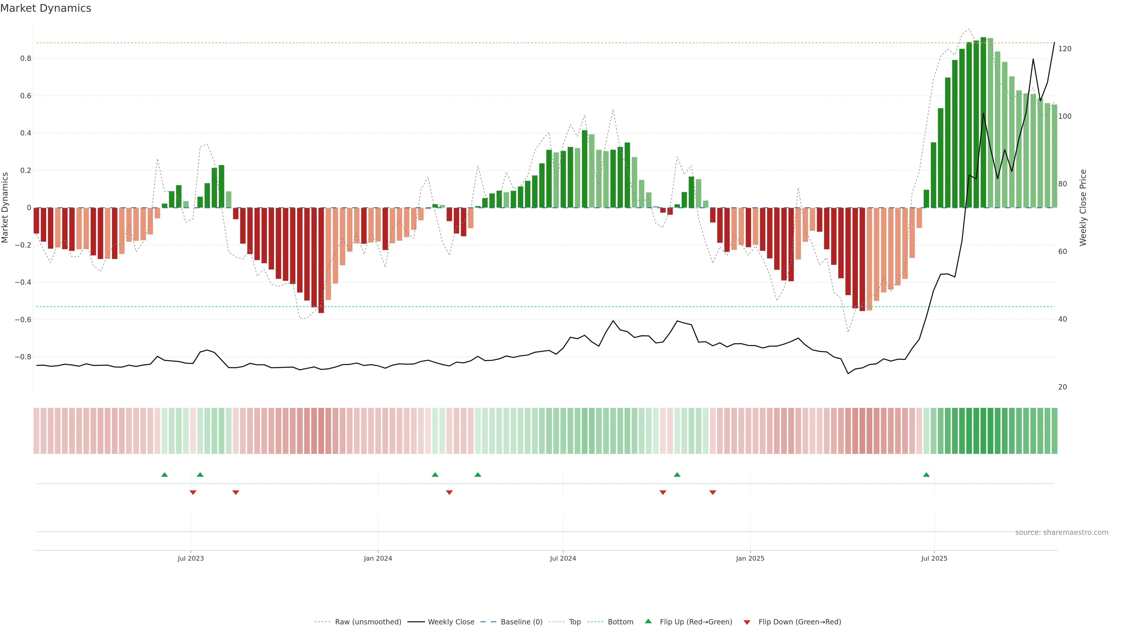Image resolution: width=1123 pixels, height=632 pixels.
Task: Click the Jul 2023 x-axis label
Action: pos(190,558)
